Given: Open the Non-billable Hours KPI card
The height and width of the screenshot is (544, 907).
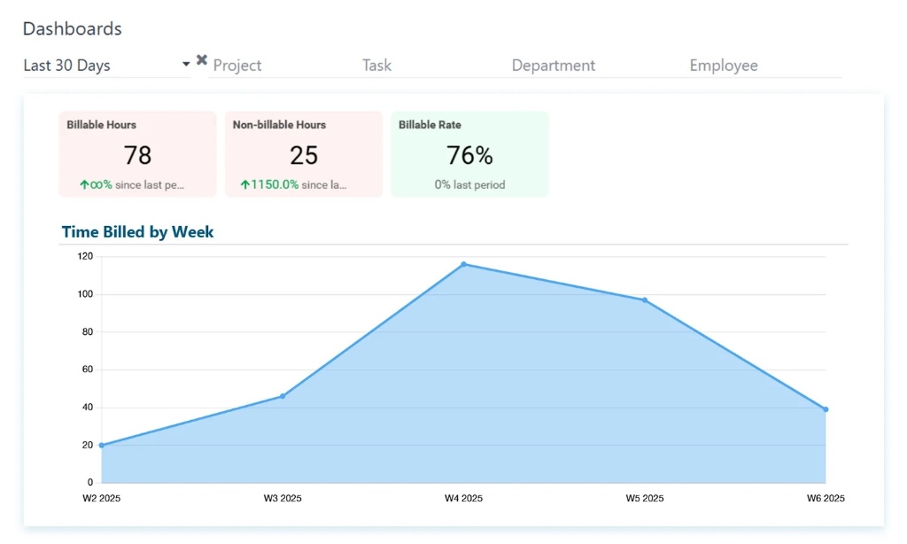Looking at the screenshot, I should point(304,154).
